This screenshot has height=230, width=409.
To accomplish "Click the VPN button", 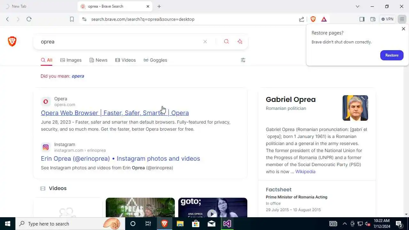I will click(387, 19).
